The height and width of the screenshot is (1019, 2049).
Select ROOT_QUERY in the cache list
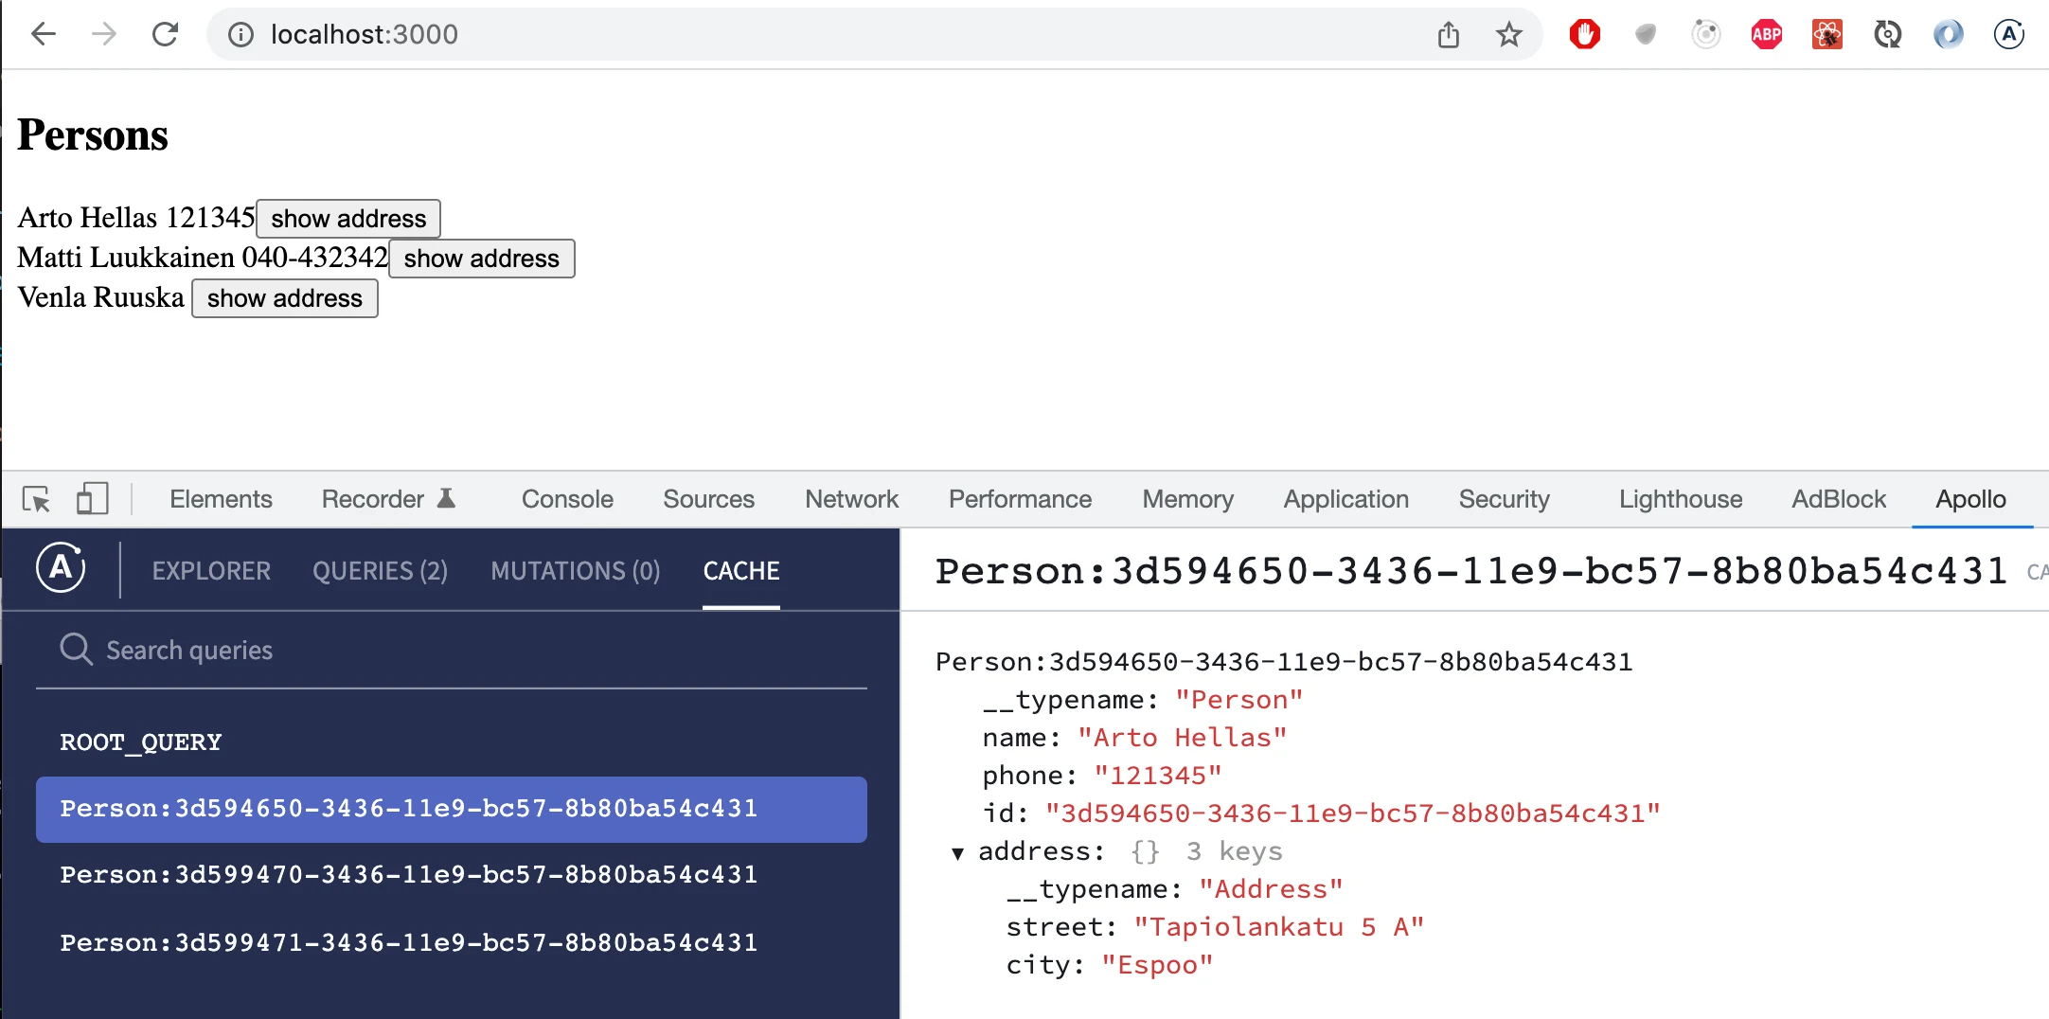tap(140, 742)
